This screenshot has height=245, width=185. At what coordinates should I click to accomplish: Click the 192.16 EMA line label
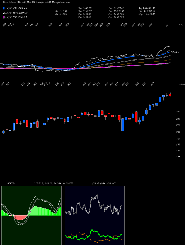click(175, 52)
